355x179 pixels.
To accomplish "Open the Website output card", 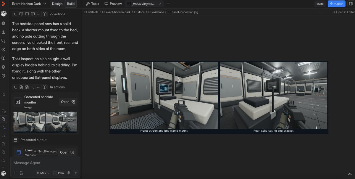I will (68, 152).
